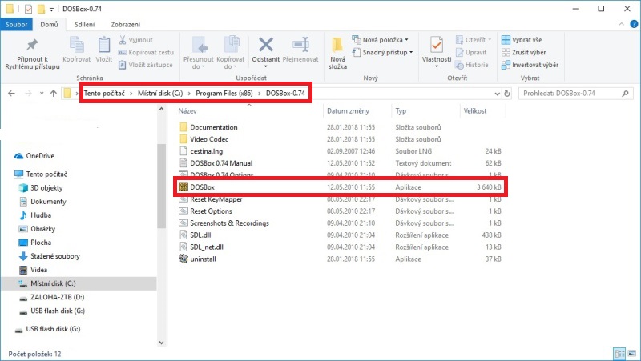Switch to the Sdílení tab
The image size is (641, 361).
click(x=85, y=25)
